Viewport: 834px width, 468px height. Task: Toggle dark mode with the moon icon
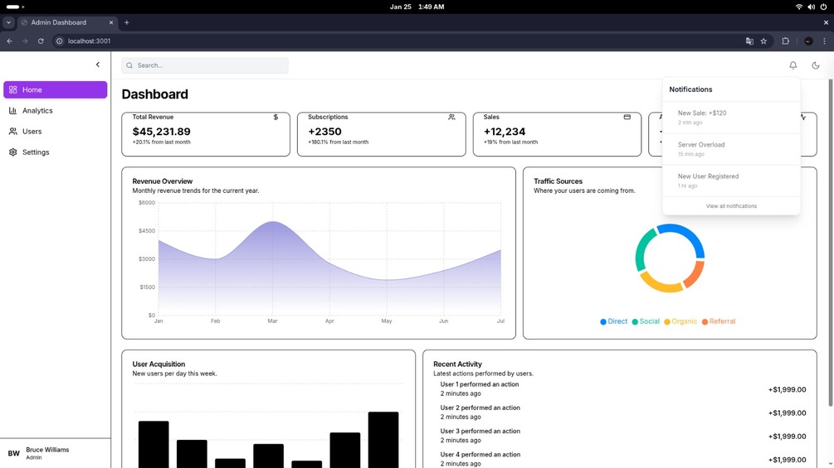(x=816, y=65)
